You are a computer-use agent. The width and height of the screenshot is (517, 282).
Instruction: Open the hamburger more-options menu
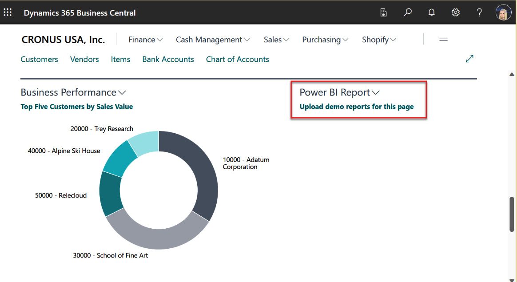tap(443, 39)
